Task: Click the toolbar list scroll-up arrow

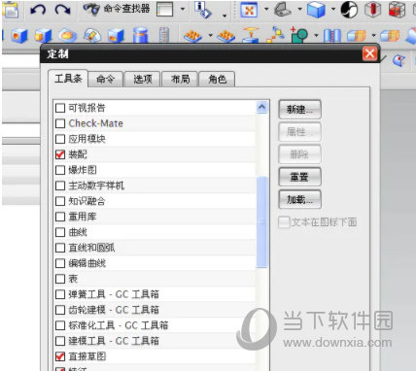Action: point(261,107)
